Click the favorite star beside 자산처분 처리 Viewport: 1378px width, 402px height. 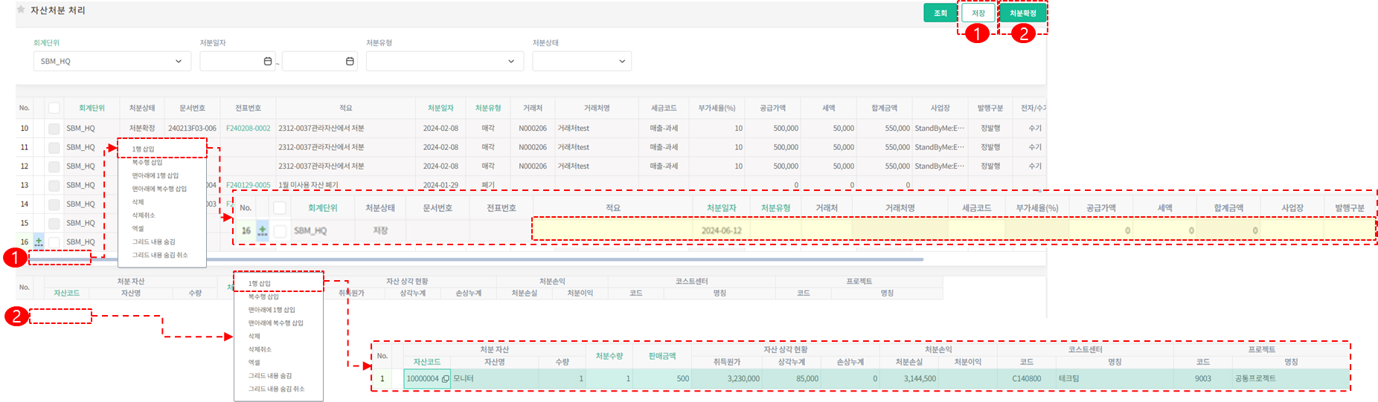coord(21,10)
